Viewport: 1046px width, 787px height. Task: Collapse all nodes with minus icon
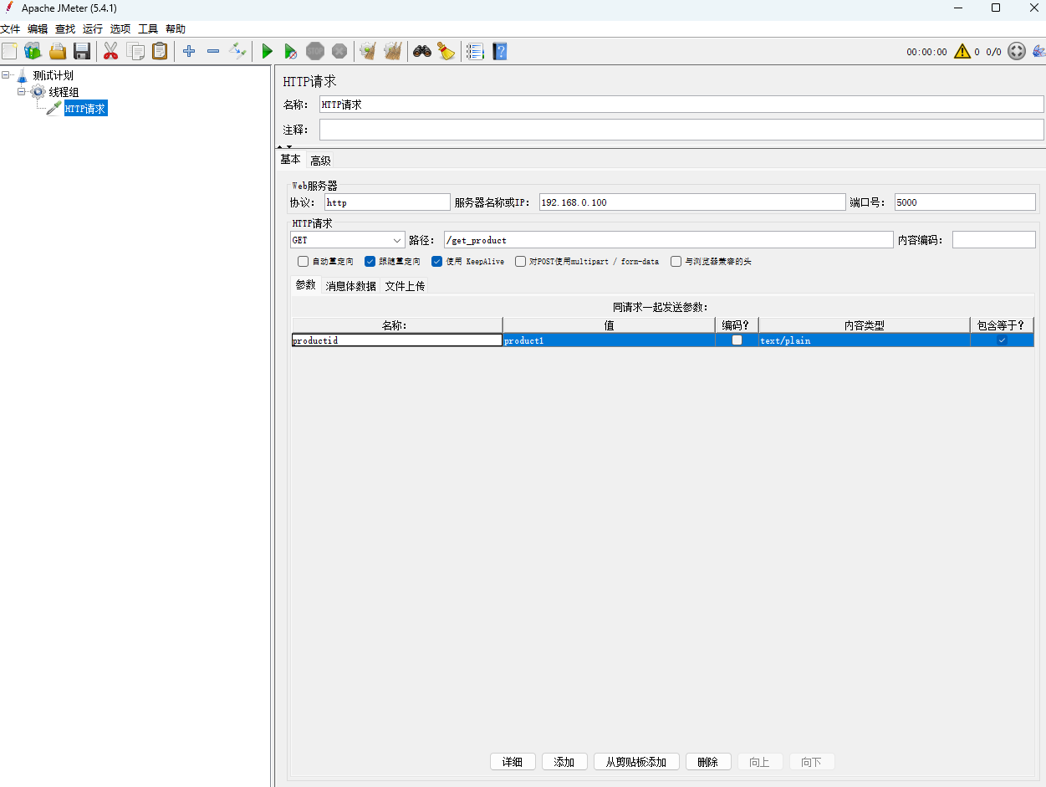[213, 52]
